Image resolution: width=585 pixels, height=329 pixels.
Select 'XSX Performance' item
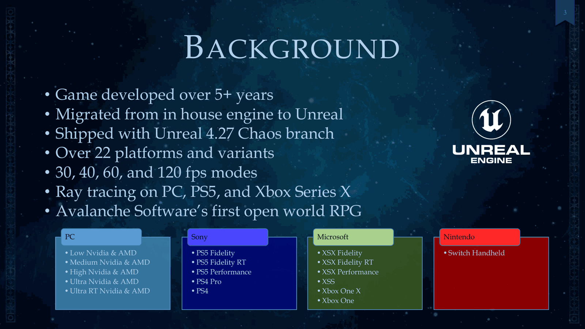(350, 272)
